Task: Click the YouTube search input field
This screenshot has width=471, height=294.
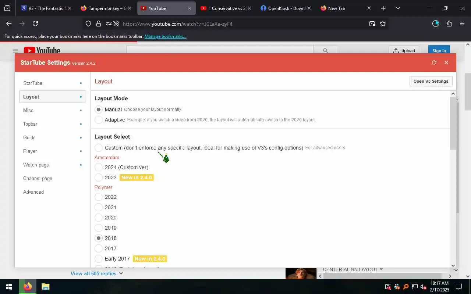Action: click(x=220, y=50)
